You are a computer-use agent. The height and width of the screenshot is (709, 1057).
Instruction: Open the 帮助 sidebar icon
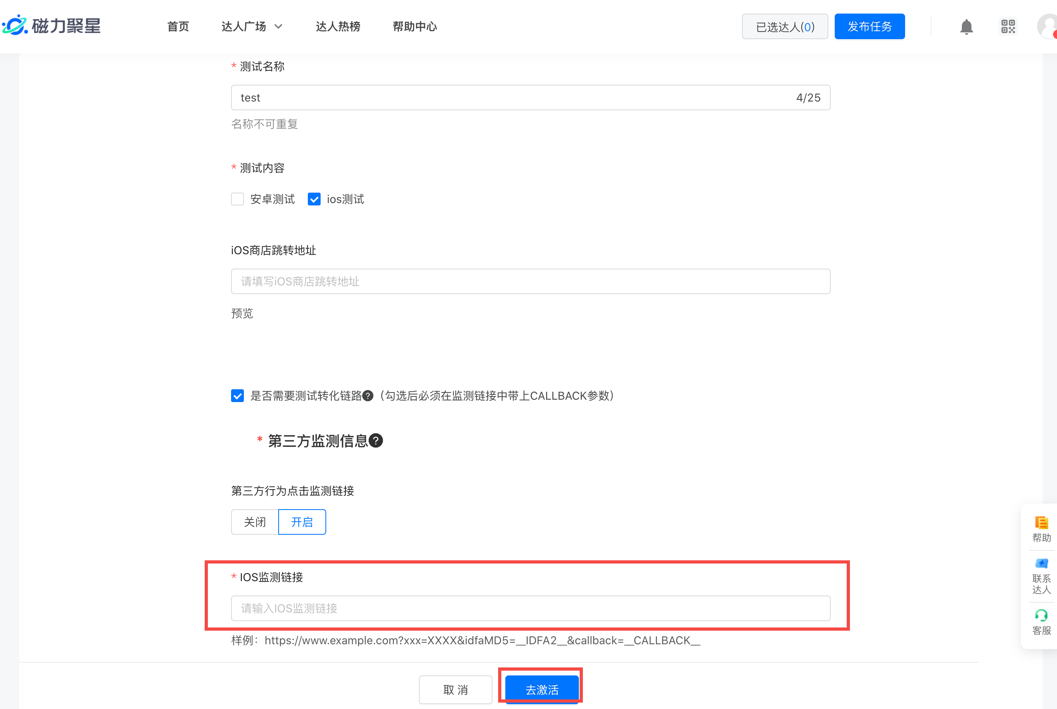click(x=1041, y=529)
